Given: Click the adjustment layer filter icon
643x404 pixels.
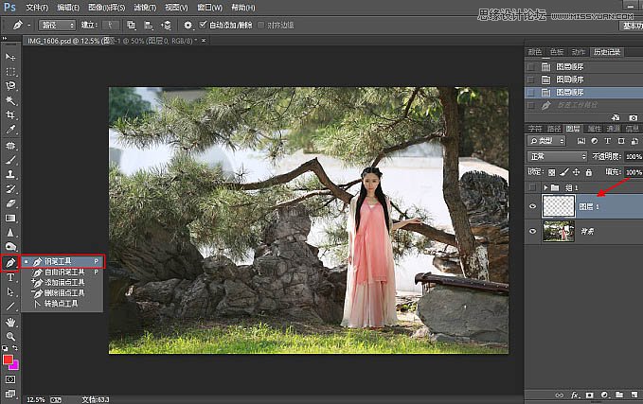Looking at the screenshot, I should click(x=595, y=141).
